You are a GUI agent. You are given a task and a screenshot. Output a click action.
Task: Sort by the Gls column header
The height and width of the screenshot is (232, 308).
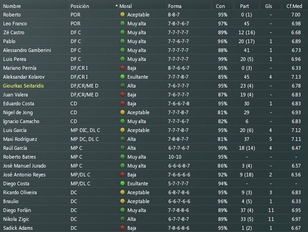pyautogui.click(x=269, y=6)
